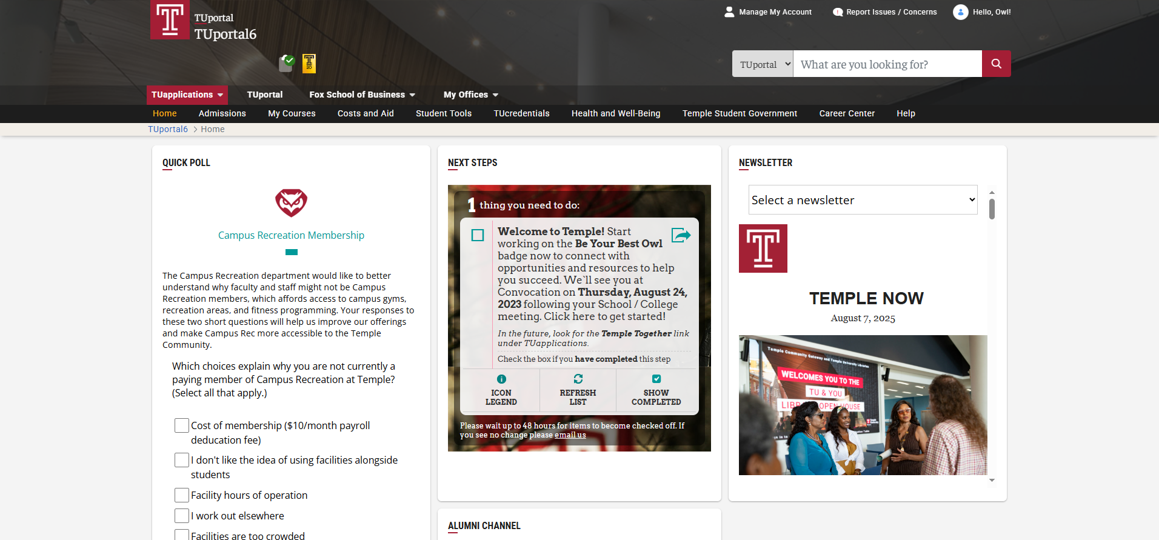Screen dimensions: 1159x540
Task: Toggle the Show Completed checkbox
Action: point(656,379)
